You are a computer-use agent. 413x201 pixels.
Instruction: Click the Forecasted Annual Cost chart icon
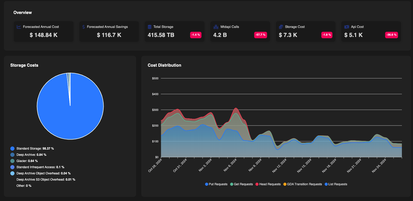point(19,27)
